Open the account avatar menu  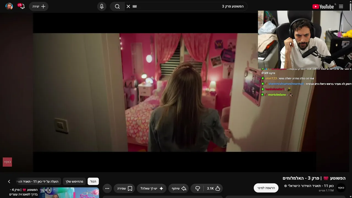tap(9, 6)
